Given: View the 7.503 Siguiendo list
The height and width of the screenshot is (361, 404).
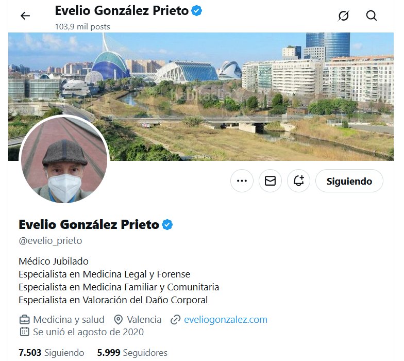Looking at the screenshot, I should click(x=52, y=353).
